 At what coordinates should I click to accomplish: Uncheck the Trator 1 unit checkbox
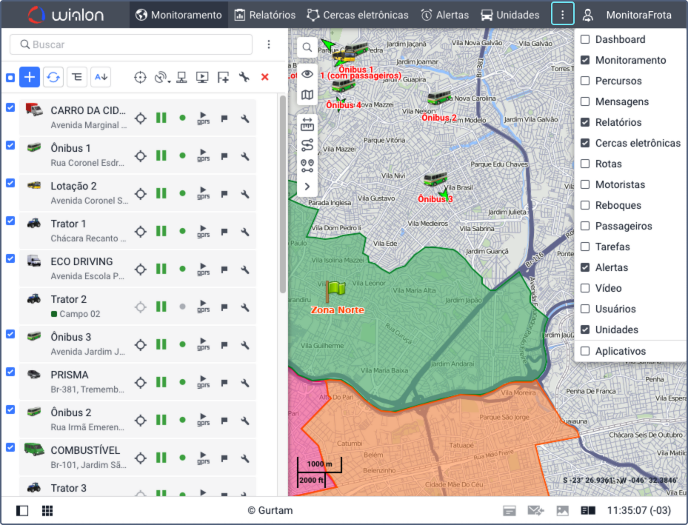pos(10,221)
